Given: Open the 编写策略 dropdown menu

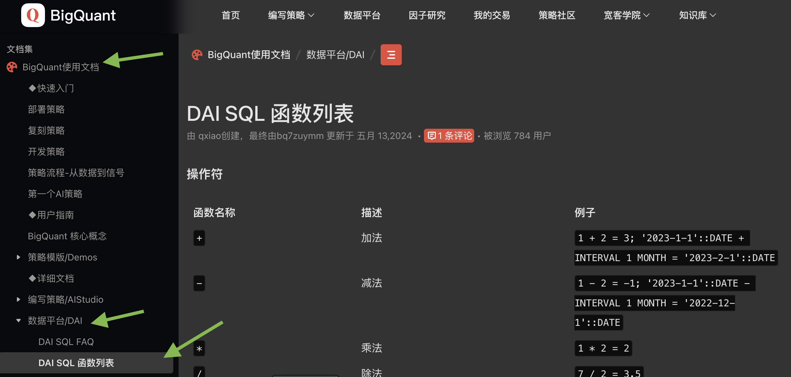Looking at the screenshot, I should pyautogui.click(x=291, y=15).
